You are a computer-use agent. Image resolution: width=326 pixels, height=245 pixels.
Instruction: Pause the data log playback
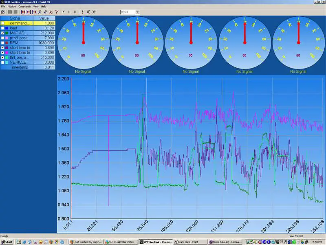pos(69,12)
